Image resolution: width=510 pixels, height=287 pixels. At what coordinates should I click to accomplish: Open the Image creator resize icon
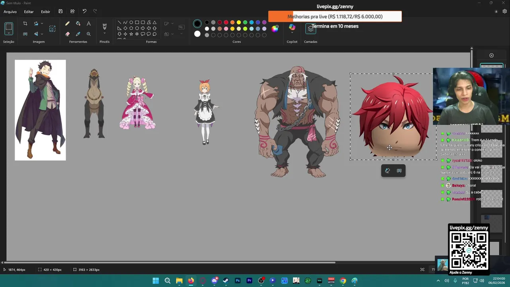(52, 29)
